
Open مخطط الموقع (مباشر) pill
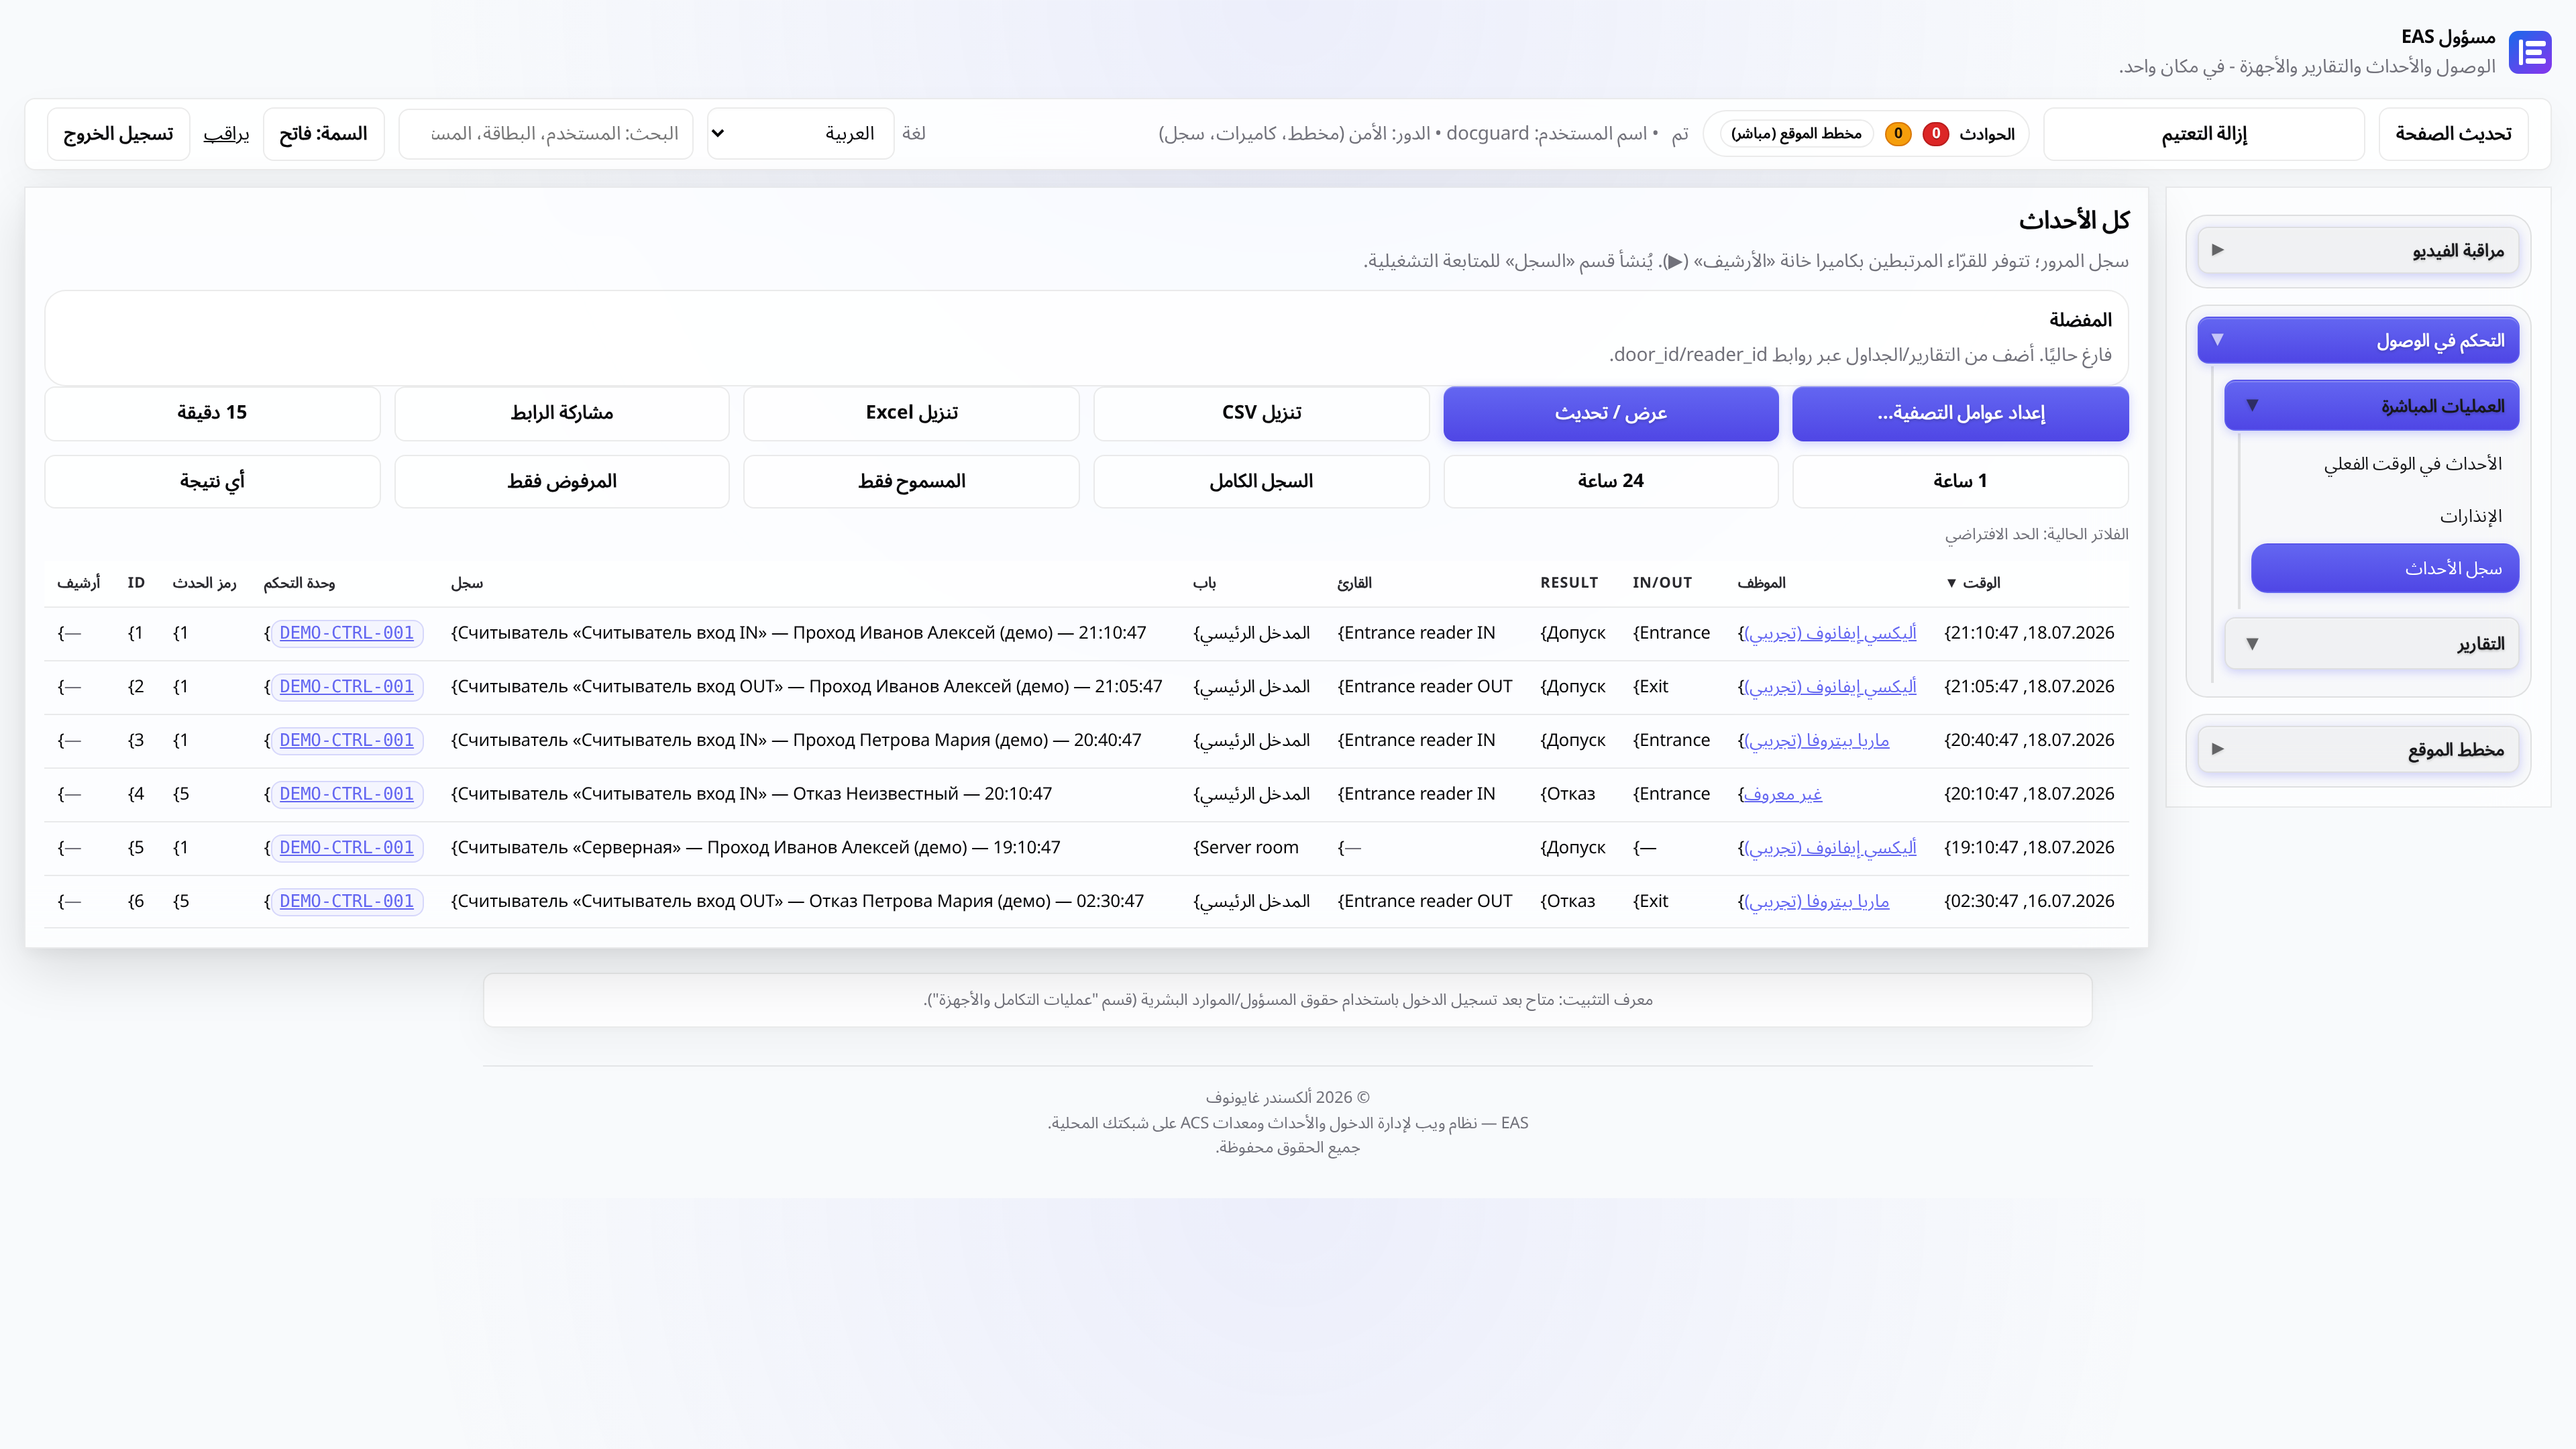1796,133
